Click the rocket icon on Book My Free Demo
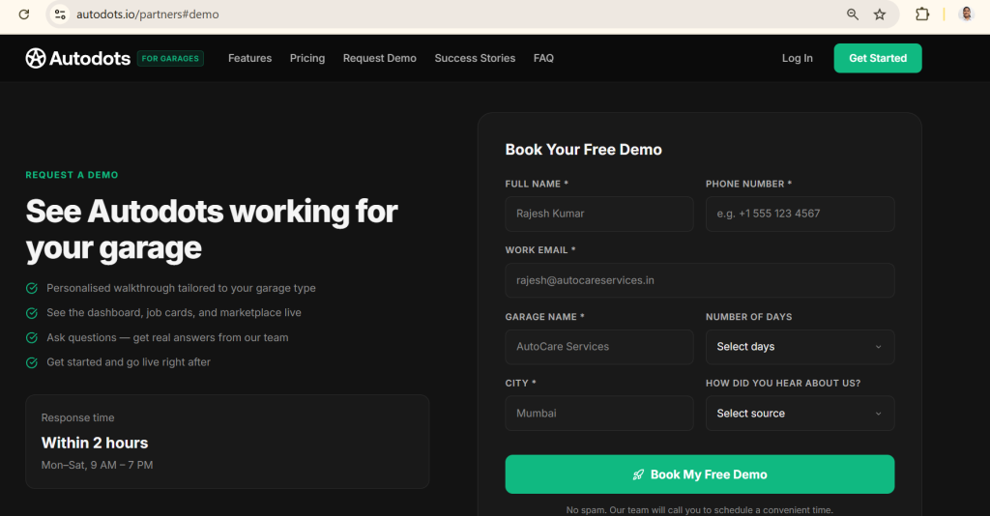This screenshot has height=516, width=990. pyautogui.click(x=638, y=474)
